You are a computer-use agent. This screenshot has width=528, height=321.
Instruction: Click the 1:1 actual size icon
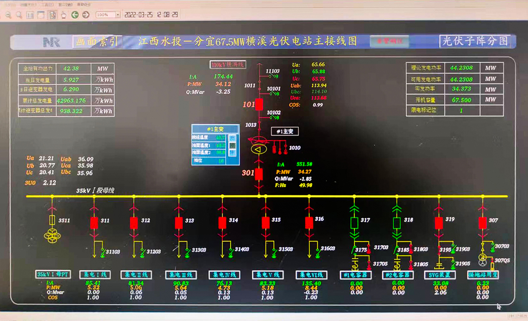click(30, 15)
